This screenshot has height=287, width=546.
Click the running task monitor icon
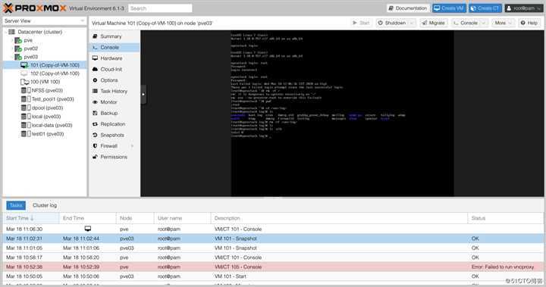(x=88, y=229)
